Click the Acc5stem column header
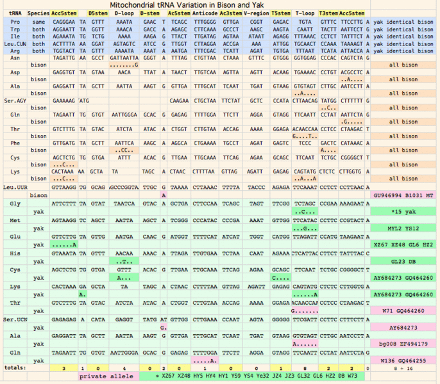This screenshot has height=384, width=440. [x=63, y=13]
